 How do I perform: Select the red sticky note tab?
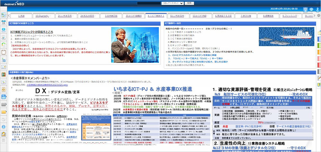point(319,65)
